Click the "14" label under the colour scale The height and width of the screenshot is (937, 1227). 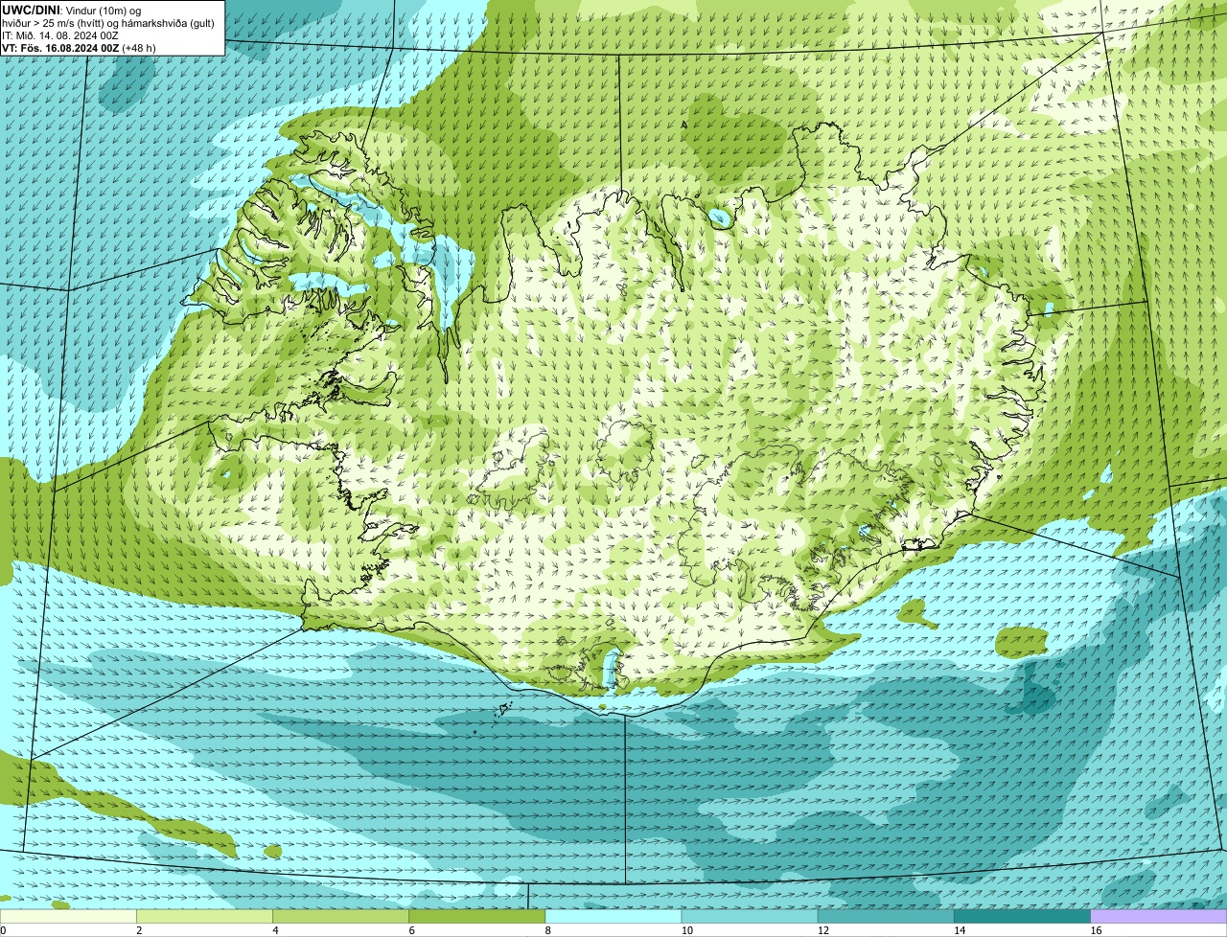tap(960, 930)
